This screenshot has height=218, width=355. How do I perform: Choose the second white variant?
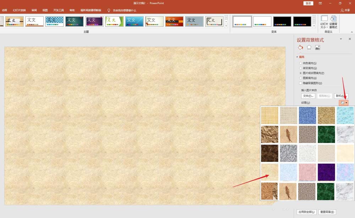click(262, 22)
